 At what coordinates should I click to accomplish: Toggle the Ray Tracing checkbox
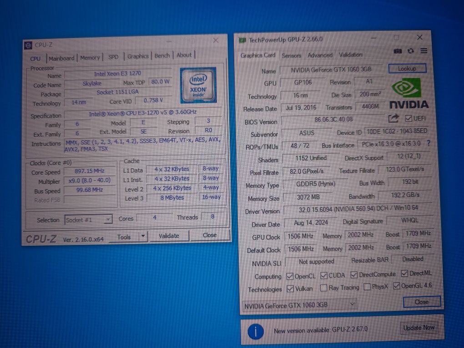click(324, 287)
